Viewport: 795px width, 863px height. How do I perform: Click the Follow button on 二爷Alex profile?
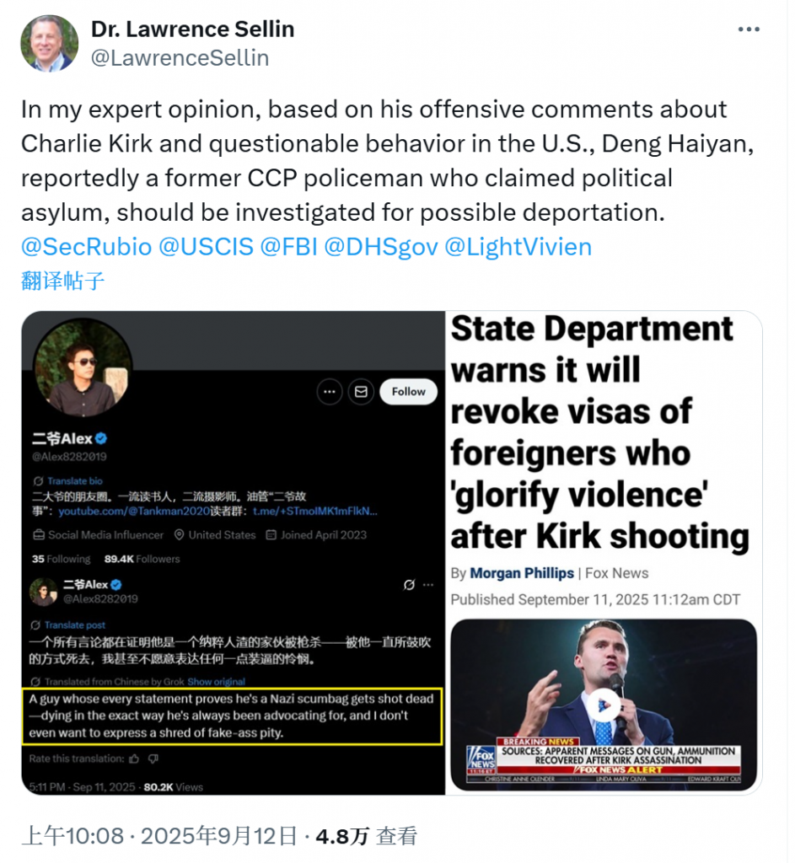[x=409, y=392]
